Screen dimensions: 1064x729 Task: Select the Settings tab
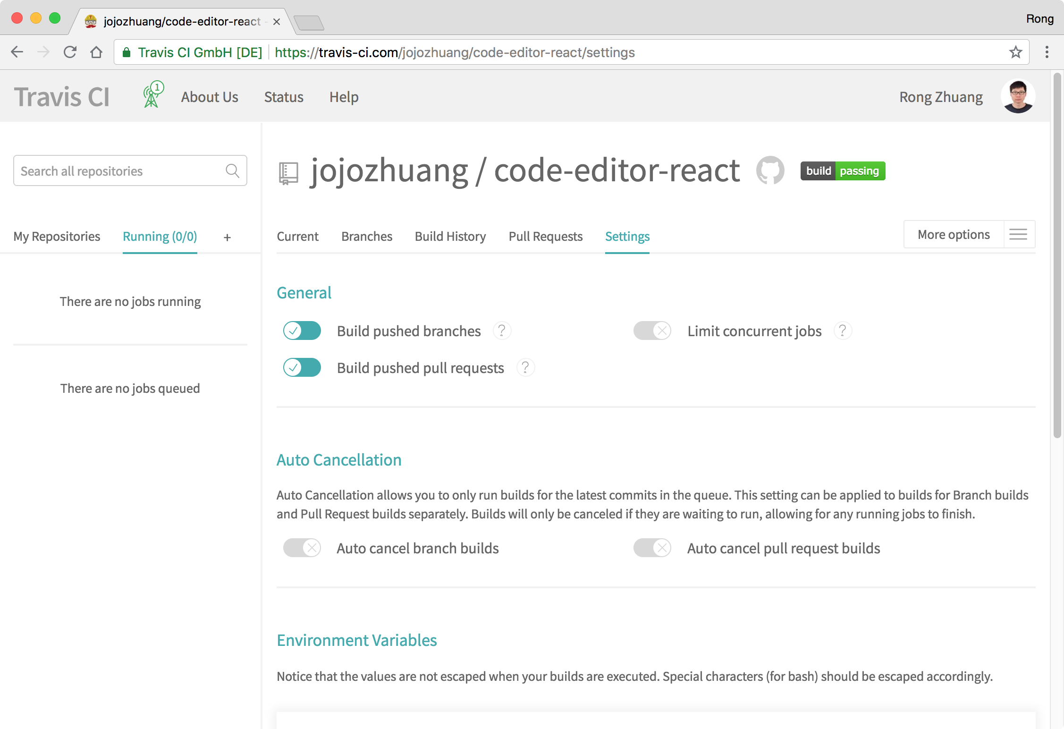pyautogui.click(x=627, y=236)
